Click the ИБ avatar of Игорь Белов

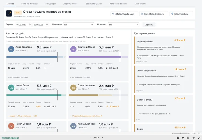click(11, 88)
